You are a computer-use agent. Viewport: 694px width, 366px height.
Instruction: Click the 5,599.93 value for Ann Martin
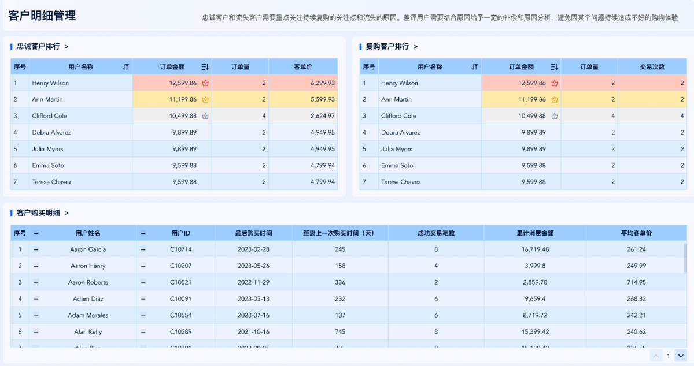coord(322,100)
